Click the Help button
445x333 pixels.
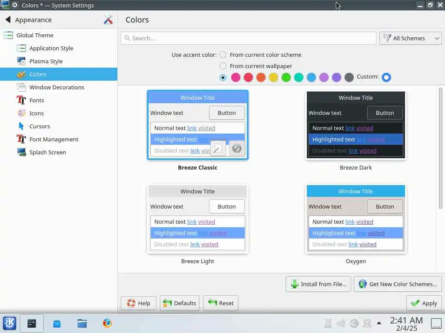(139, 303)
